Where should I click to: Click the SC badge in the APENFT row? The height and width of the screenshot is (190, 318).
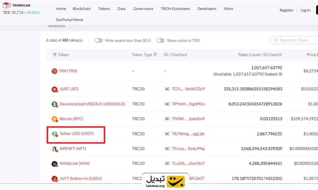point(167,149)
